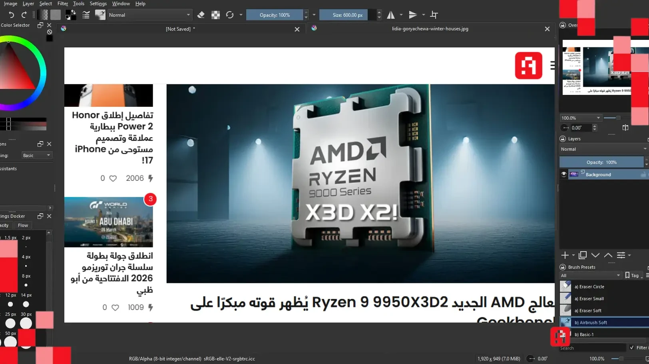Open the Filter menu
This screenshot has height=364, width=649.
(62, 4)
